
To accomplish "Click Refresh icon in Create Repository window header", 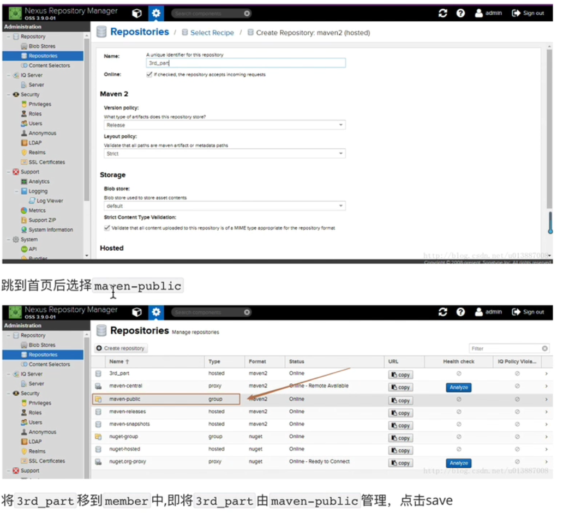I will pyautogui.click(x=443, y=14).
